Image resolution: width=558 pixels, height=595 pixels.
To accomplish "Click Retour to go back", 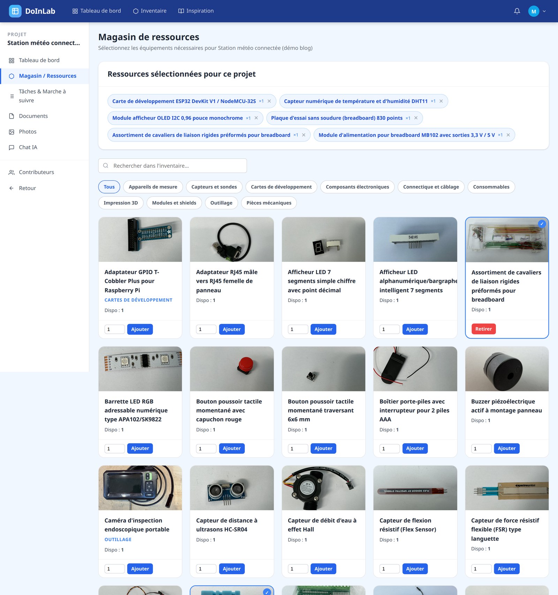I will 44,188.
